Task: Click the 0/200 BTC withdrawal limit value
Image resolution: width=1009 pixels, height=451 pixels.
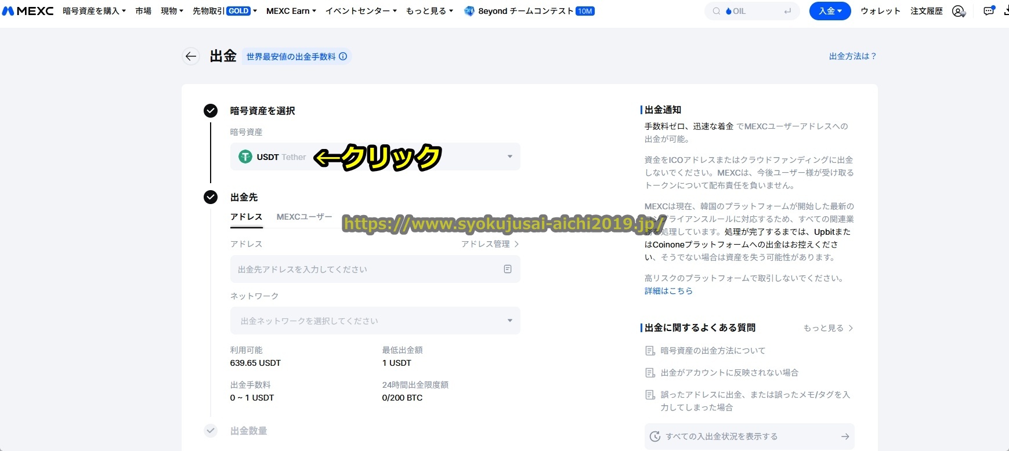Action: pos(402,398)
